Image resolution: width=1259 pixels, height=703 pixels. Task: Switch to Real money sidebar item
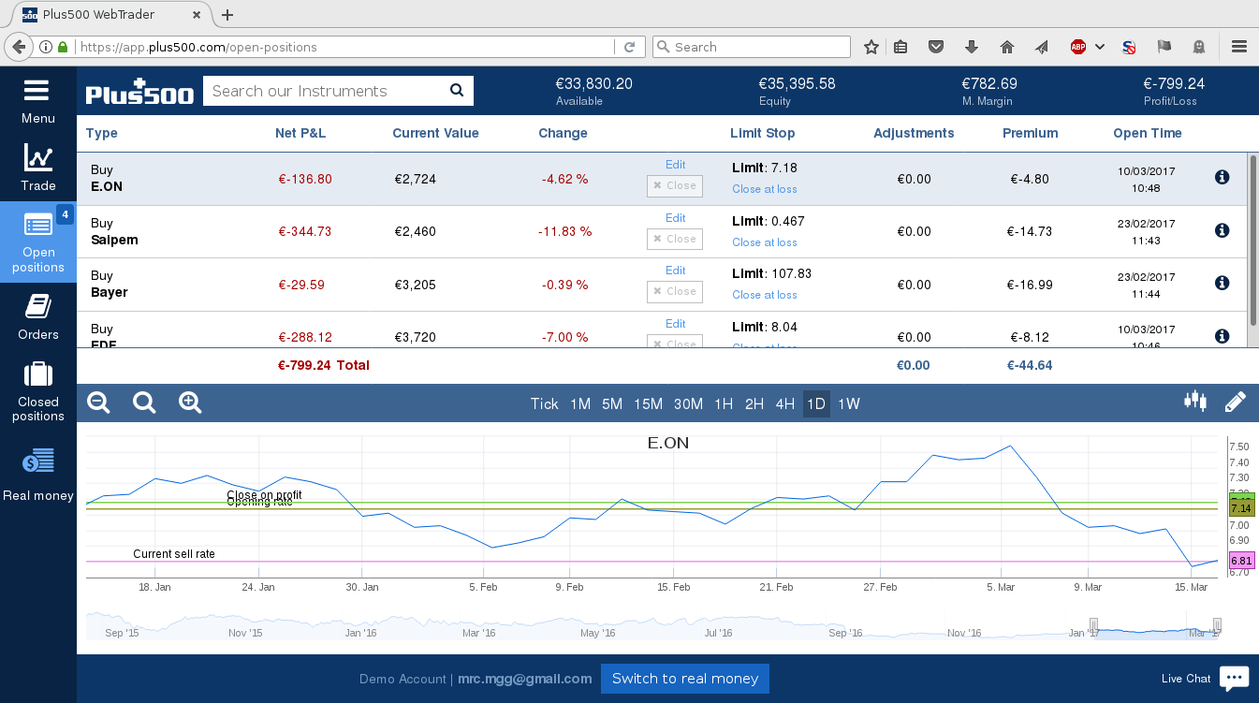click(38, 476)
